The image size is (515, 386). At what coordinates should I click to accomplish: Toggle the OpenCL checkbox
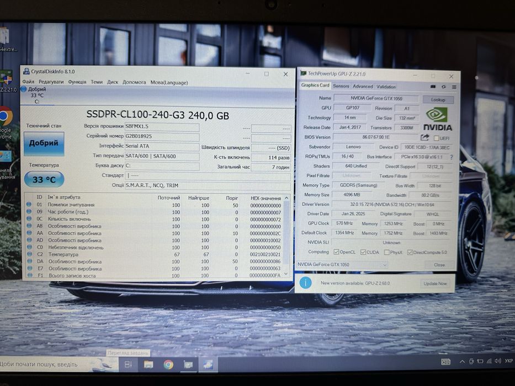(336, 252)
